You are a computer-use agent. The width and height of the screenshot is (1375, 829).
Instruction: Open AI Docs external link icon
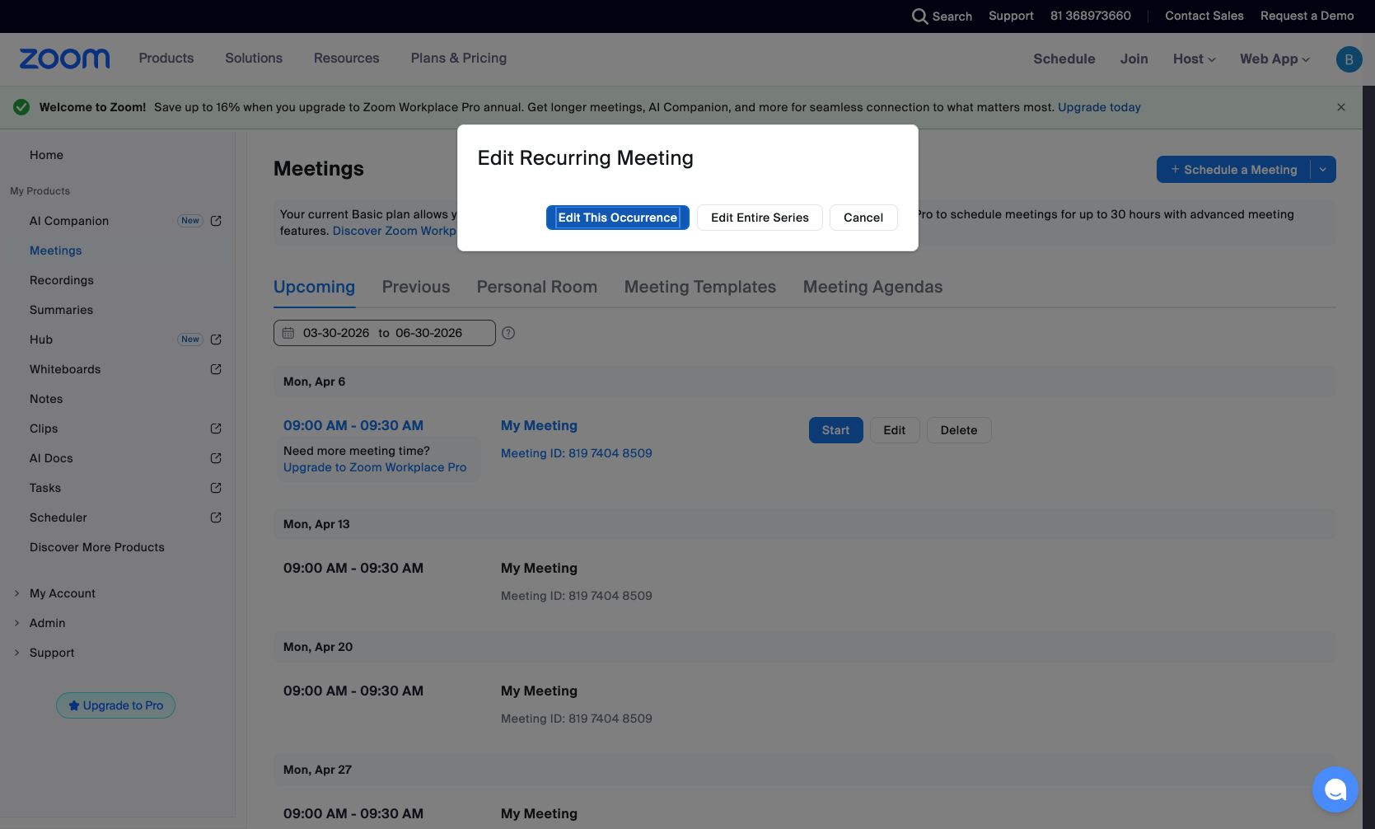pos(216,458)
